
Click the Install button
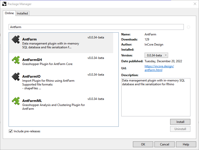coord(180,122)
